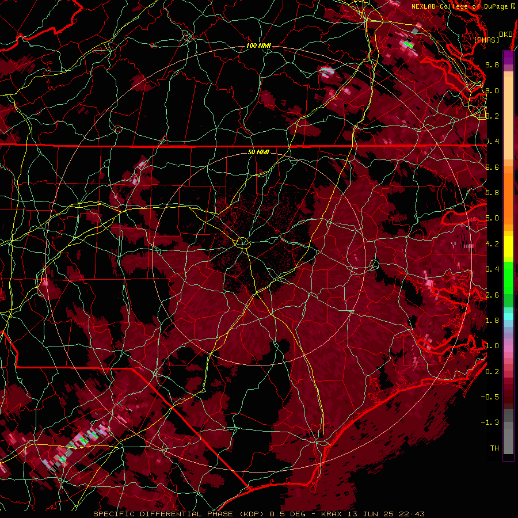Click the Specific Differential Phase caption text

[x=258, y=514]
